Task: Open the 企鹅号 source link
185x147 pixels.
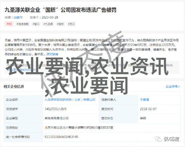Action: pos(18,17)
